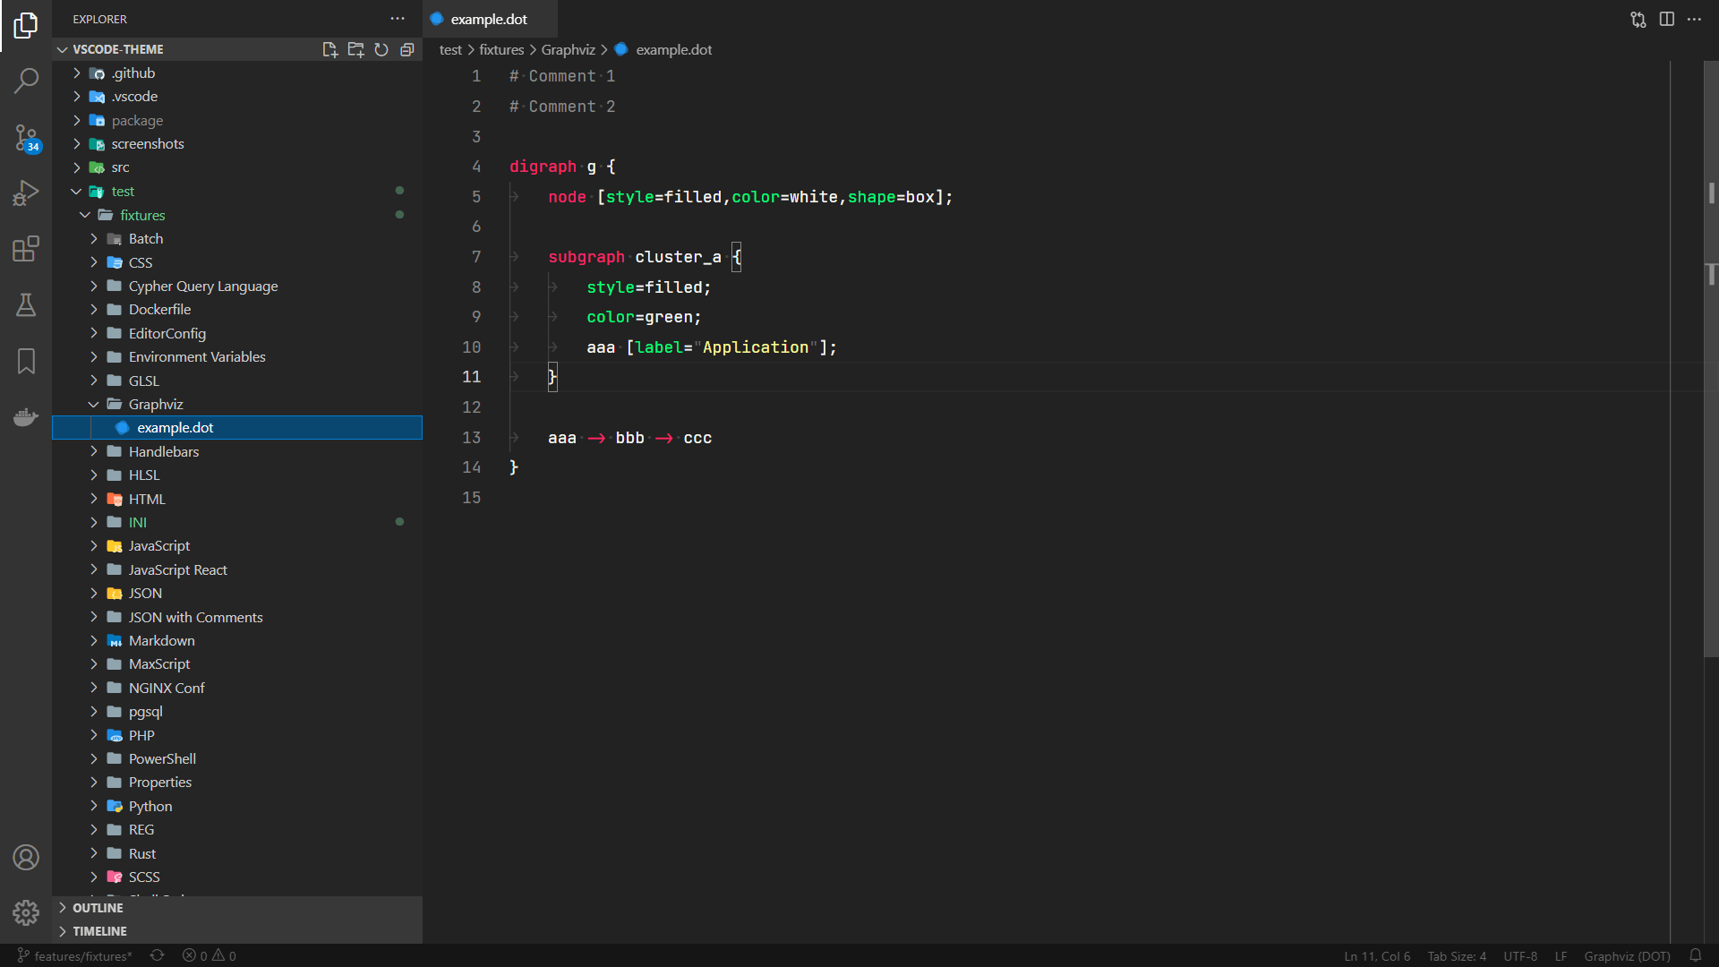Image resolution: width=1719 pixels, height=967 pixels.
Task: Open Source Control view with 34 badge
Action: click(26, 137)
